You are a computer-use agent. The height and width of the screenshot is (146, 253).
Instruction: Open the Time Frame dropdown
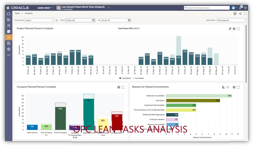pos(39,20)
